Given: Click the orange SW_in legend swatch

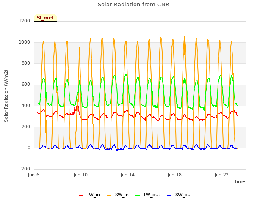Looking at the screenshot, I should pos(109,195).
